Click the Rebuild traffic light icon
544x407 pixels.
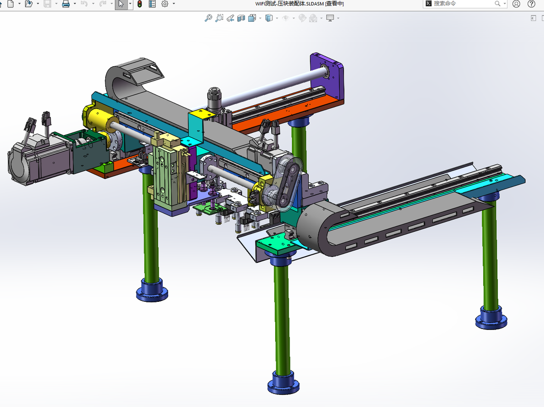pos(140,4)
